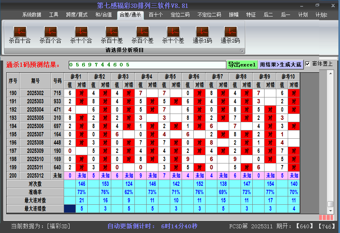Click the prediction result number field

147,65
